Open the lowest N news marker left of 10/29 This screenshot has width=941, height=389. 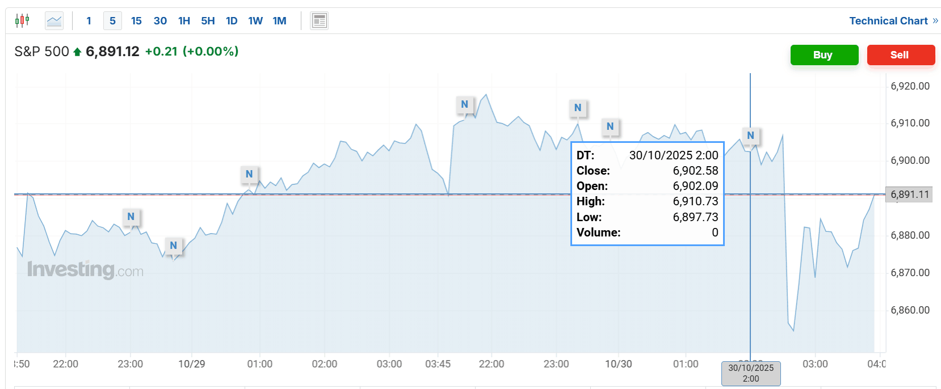174,246
